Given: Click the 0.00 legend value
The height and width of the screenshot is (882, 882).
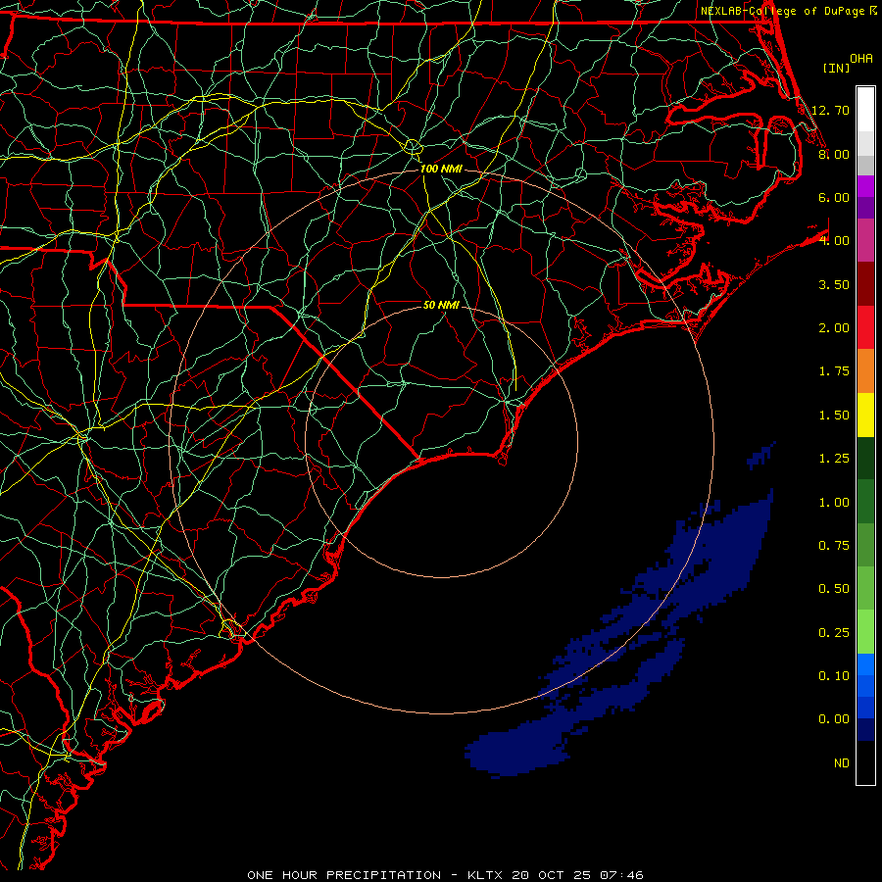Looking at the screenshot, I should (x=834, y=719).
